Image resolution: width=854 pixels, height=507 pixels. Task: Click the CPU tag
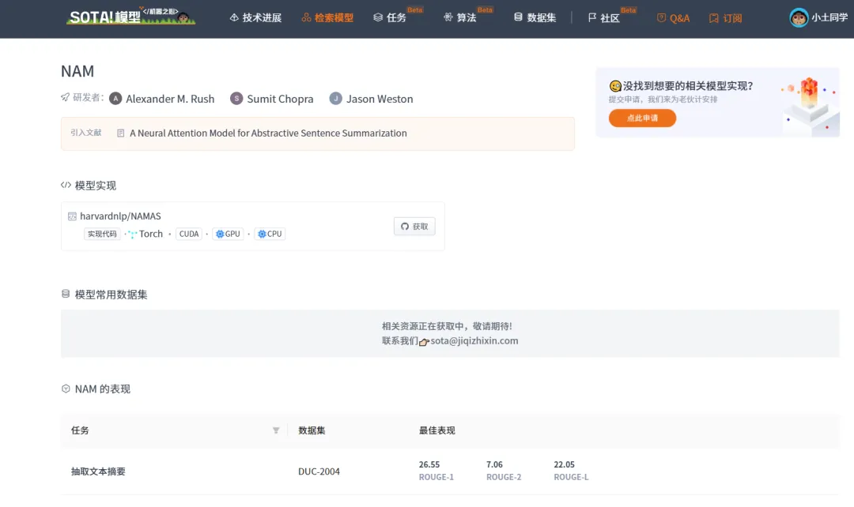pos(270,234)
